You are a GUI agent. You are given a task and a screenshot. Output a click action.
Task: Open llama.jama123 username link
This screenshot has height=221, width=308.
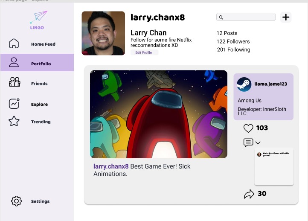tap(271, 84)
